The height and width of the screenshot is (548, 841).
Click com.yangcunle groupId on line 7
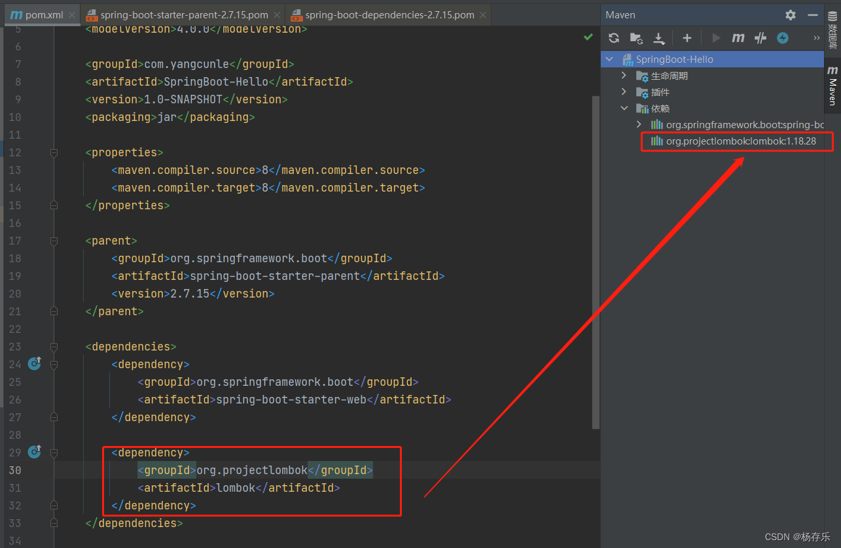(187, 64)
